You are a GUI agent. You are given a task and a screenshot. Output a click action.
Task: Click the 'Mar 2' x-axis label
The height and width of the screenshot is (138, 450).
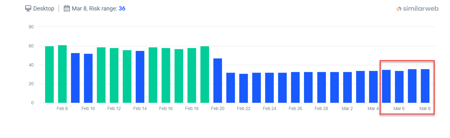coord(347,109)
